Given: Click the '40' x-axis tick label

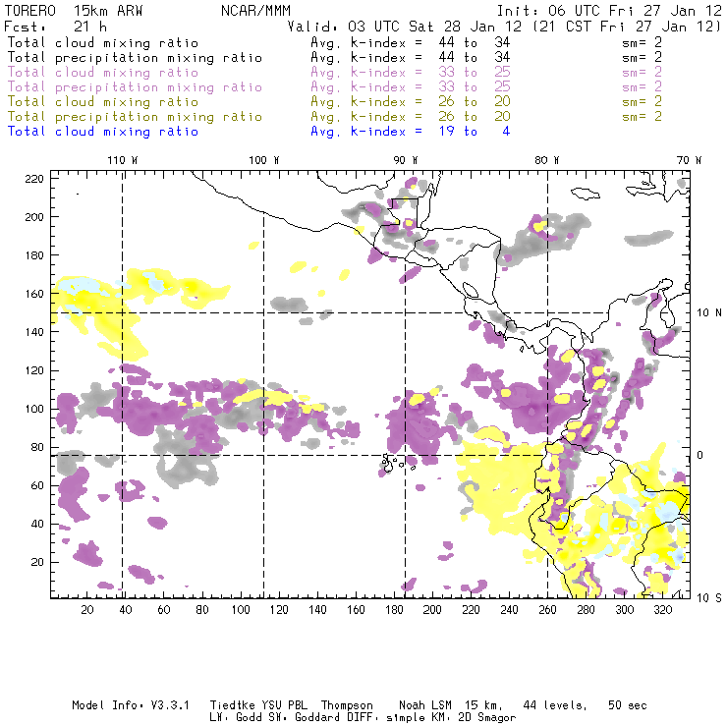Looking at the screenshot, I should [x=126, y=610].
